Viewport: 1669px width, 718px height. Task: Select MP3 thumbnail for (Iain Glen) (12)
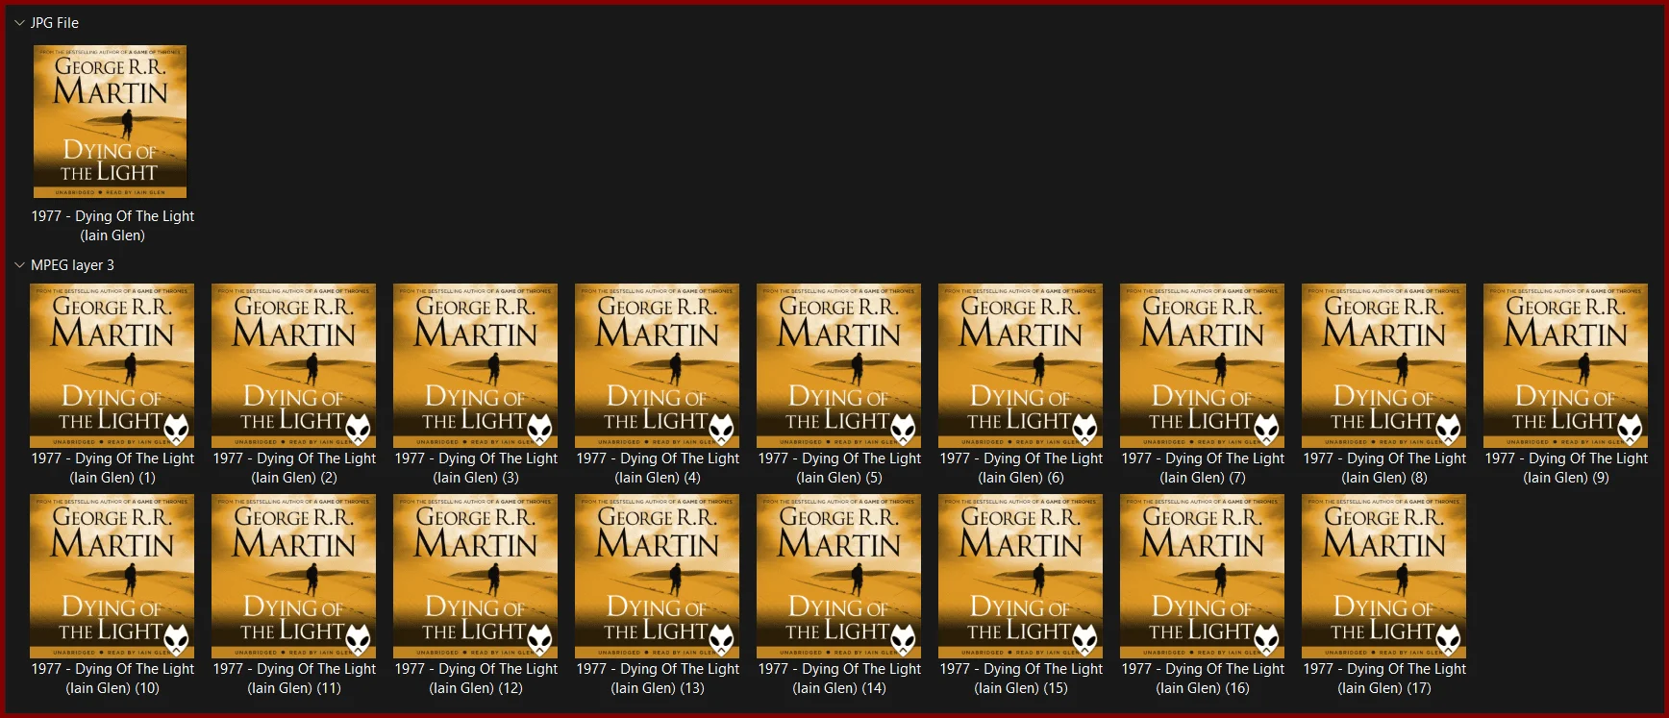click(476, 576)
